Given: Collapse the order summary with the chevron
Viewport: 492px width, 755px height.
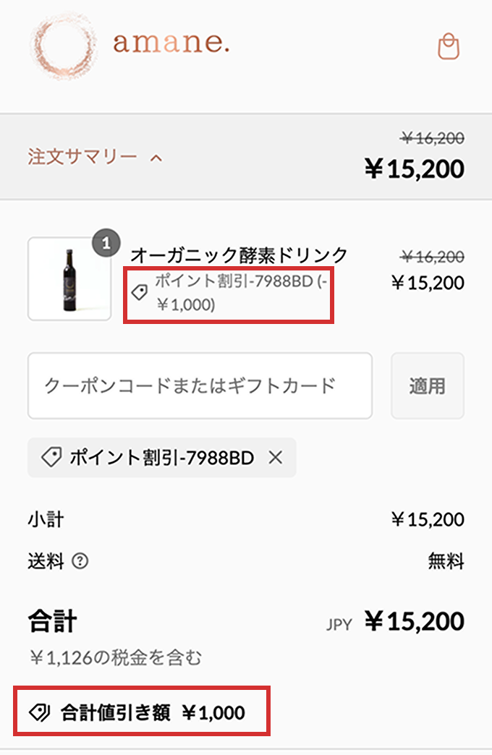Looking at the screenshot, I should [156, 157].
